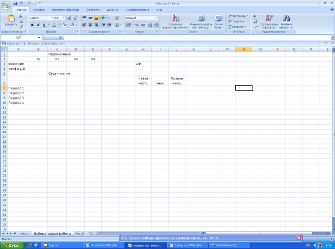Viewport: 335px width, 249px height.
Task: Apply font color with A swatch
Action: tap(73, 25)
